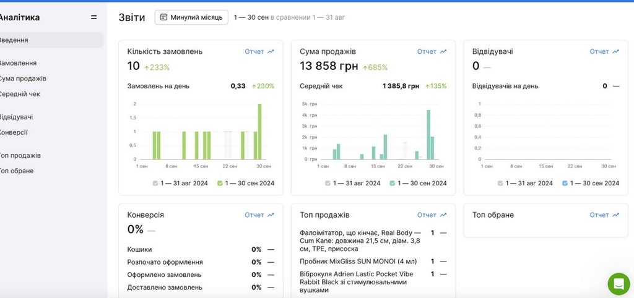Viewport: 634px width, 298px height.
Task: Toggle 1 — 30 сен 2024 checkbox in sales chart
Action: tap(392, 183)
